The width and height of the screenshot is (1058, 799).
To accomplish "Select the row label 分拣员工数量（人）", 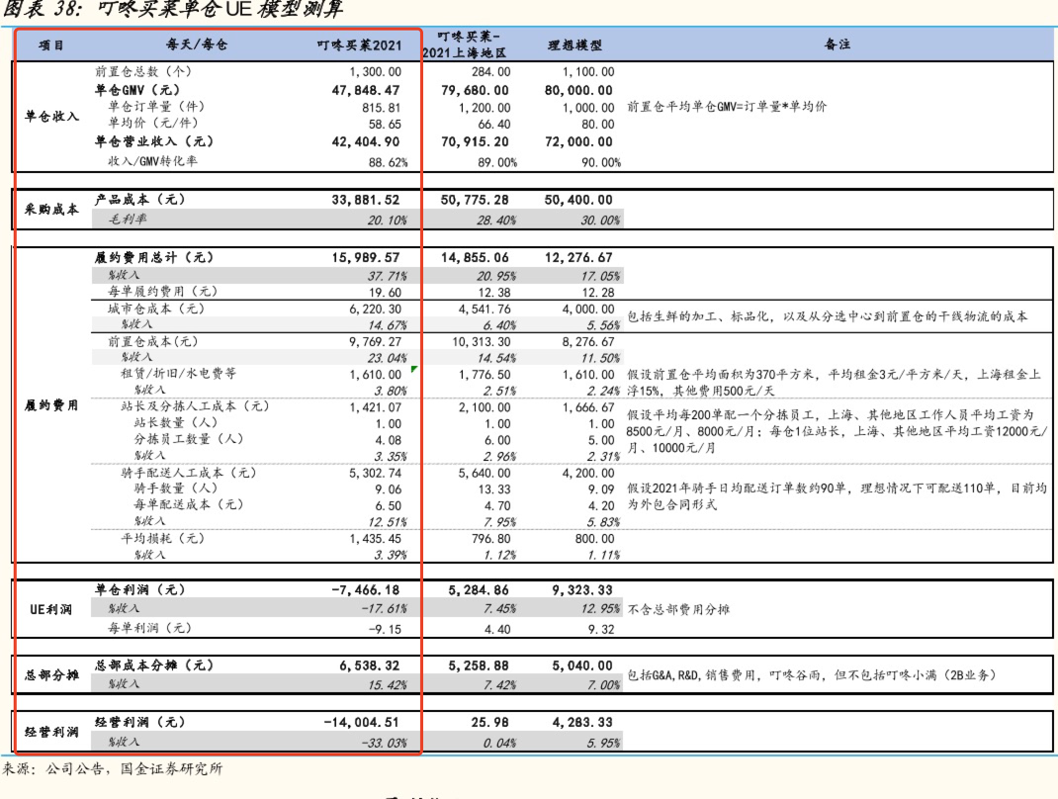I will click(188, 439).
